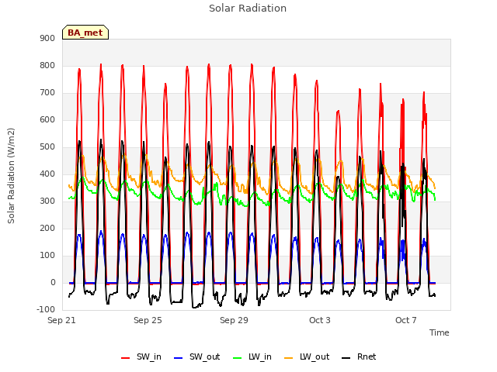
Task: Click the Solar Radiation chart title
Action: pos(248,9)
